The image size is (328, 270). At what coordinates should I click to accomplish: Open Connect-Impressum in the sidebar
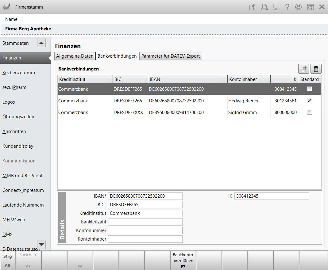pos(23,190)
